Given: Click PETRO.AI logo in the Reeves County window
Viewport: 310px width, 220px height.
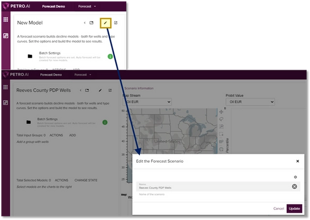Looking at the screenshot, I should (16, 75).
